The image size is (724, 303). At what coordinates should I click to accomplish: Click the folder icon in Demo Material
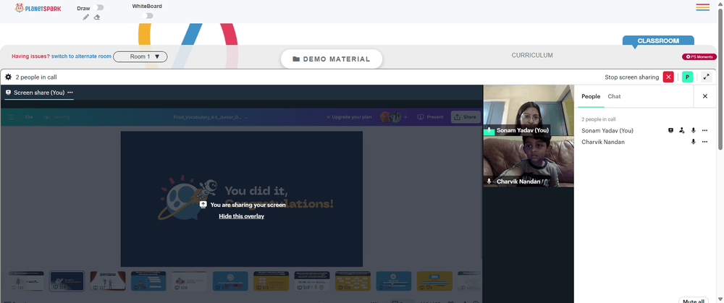pos(296,59)
